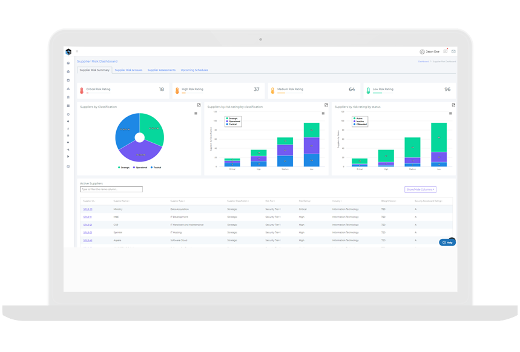This screenshot has width=520, height=352.
Task: Click the orange High Risk thermometer icon
Action: pos(177,91)
